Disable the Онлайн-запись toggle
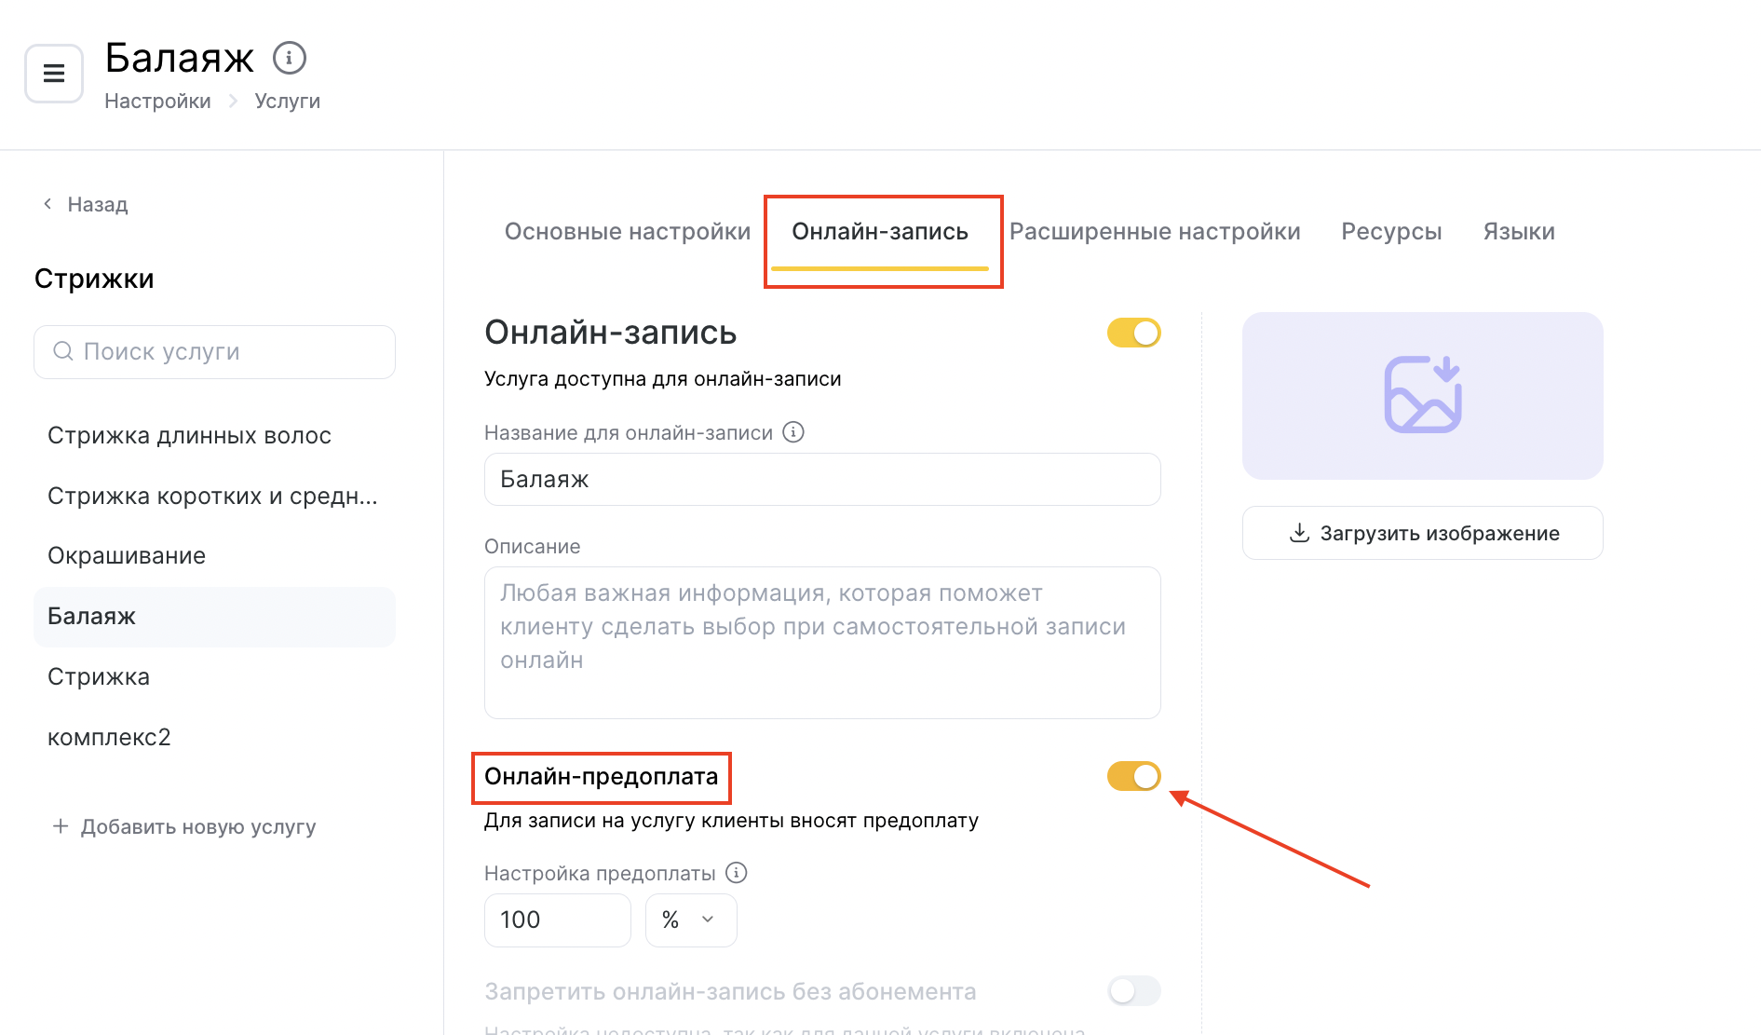1761x1035 pixels. [x=1133, y=333]
